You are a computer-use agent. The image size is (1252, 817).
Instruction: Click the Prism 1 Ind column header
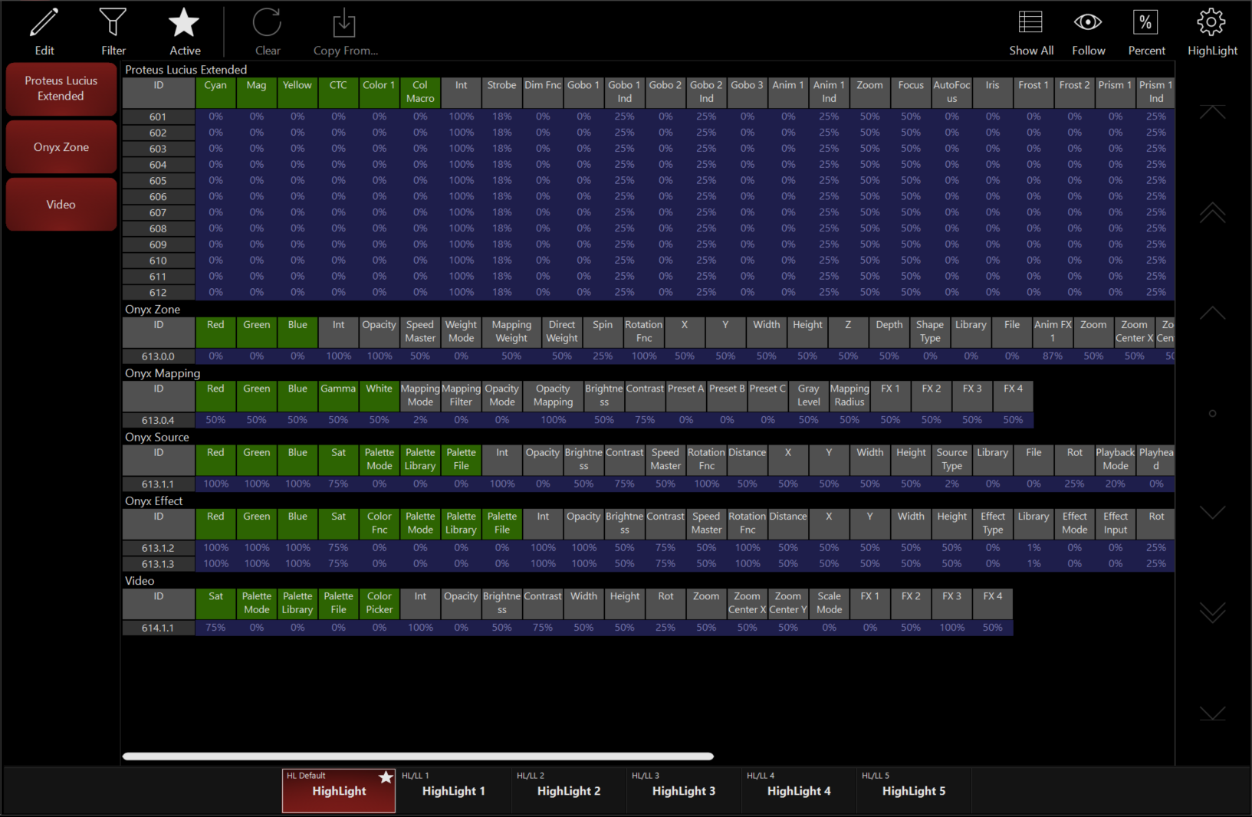1156,92
